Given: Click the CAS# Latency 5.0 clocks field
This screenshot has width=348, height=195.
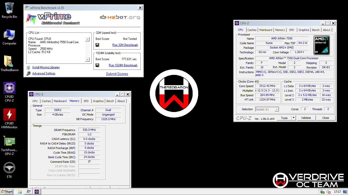Looking at the screenshot, I should point(89,139).
